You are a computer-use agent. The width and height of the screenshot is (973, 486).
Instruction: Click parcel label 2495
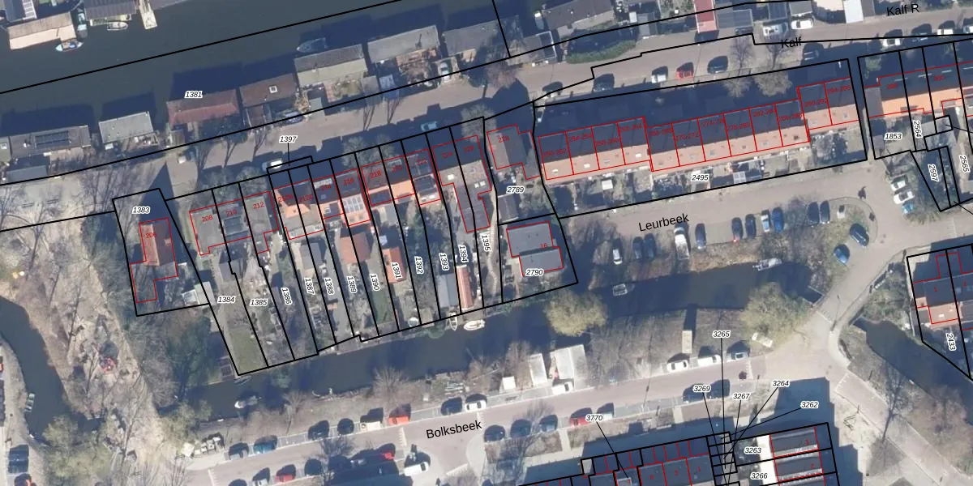(700, 177)
